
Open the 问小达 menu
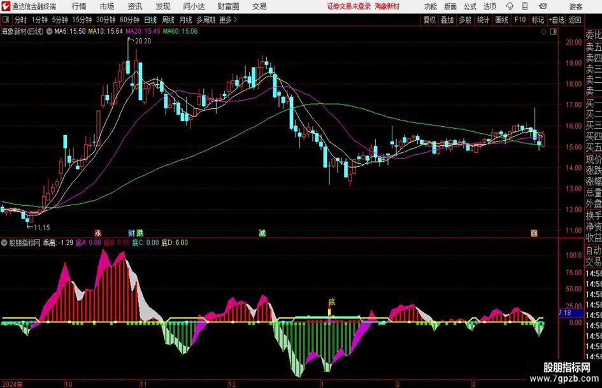point(194,6)
